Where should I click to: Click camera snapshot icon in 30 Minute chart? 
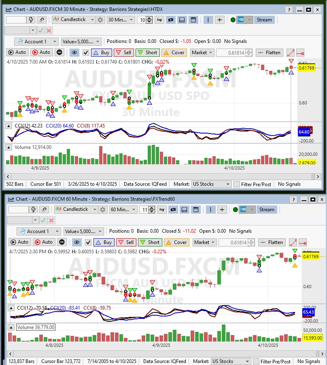coord(171,20)
